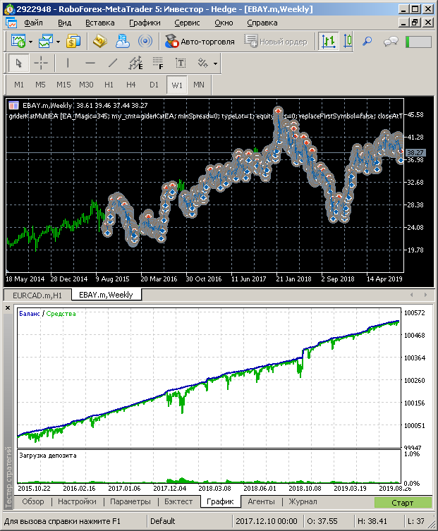
Task: Click the MetaTrader title bar app icon
Action: pyautogui.click(x=9, y=9)
